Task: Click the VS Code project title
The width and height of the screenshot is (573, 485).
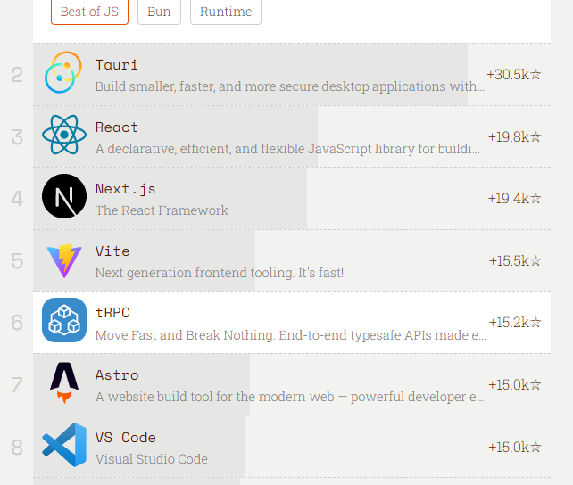Action: pyautogui.click(x=125, y=438)
